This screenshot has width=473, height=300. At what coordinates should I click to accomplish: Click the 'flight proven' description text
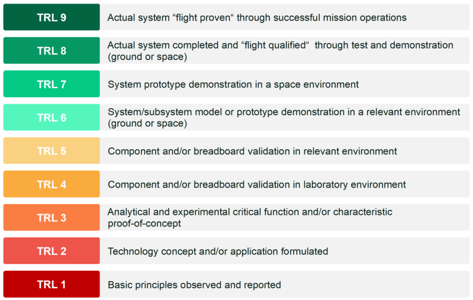(257, 18)
